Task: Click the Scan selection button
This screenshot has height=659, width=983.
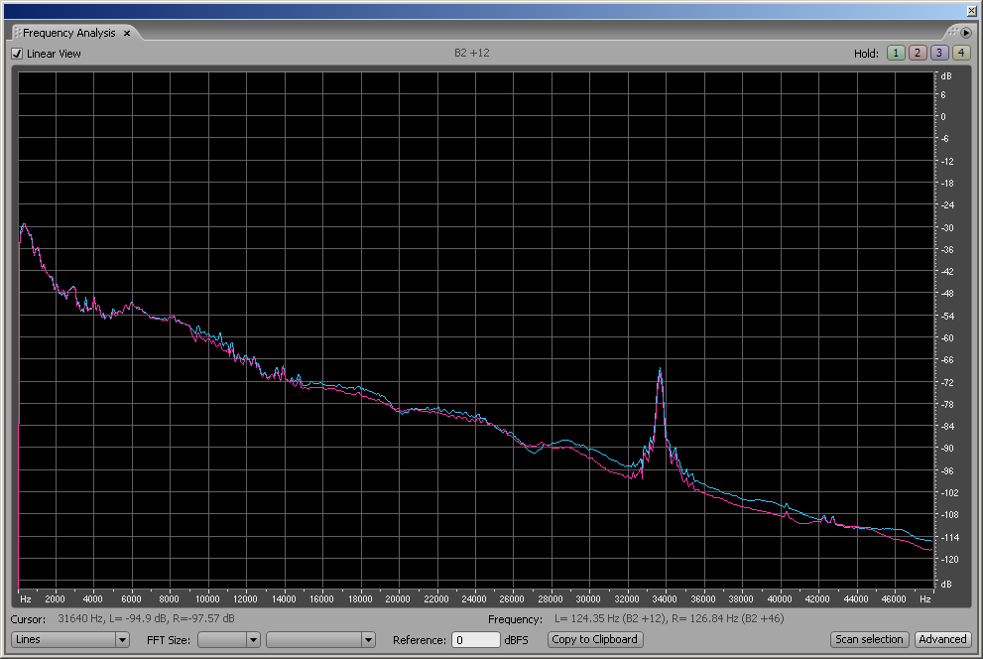Action: coord(869,639)
